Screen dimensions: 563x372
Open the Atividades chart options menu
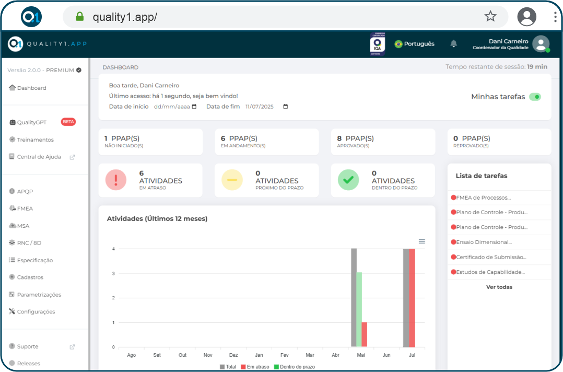(x=422, y=241)
